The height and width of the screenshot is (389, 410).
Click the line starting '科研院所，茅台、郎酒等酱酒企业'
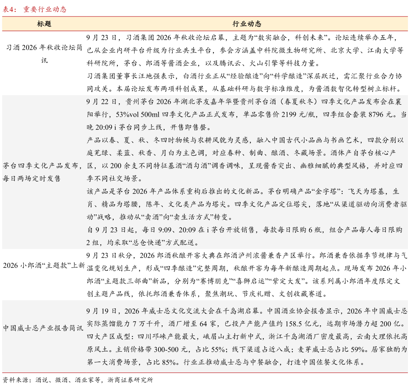204,63
